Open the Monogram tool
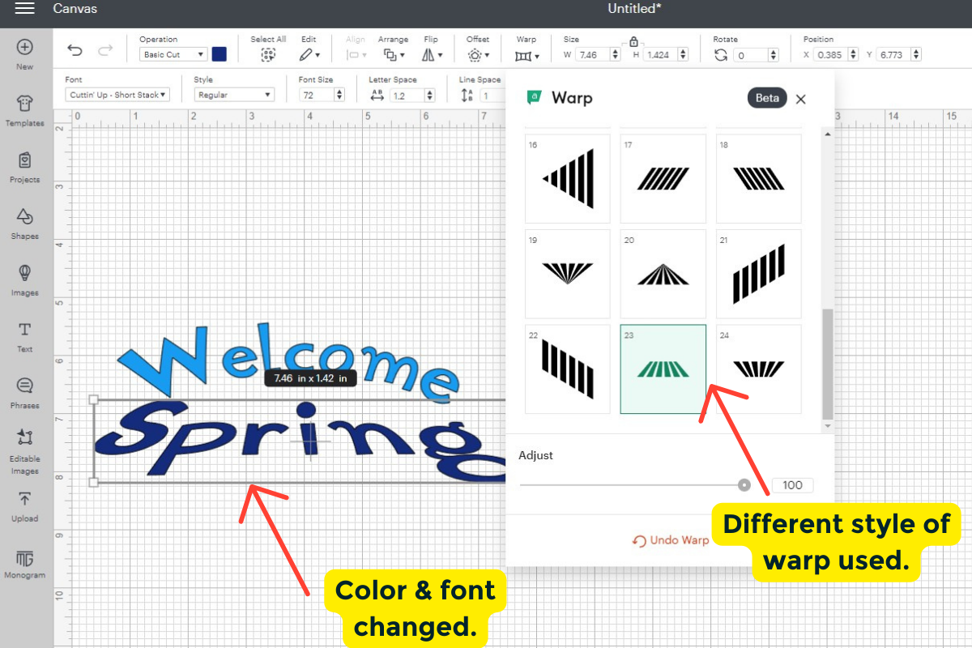972x648 pixels. coord(24,563)
